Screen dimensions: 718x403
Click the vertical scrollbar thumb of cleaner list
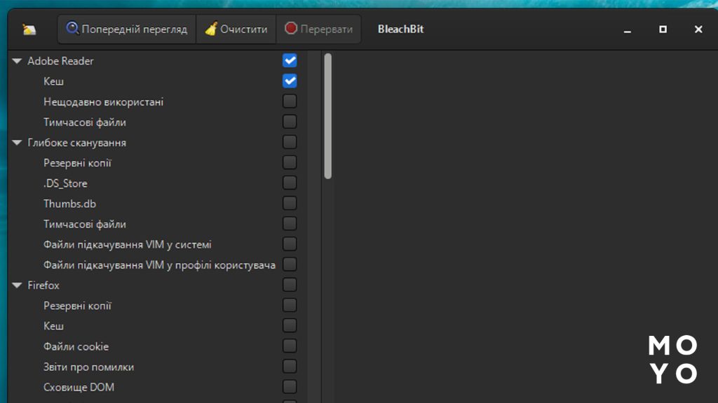(327, 115)
